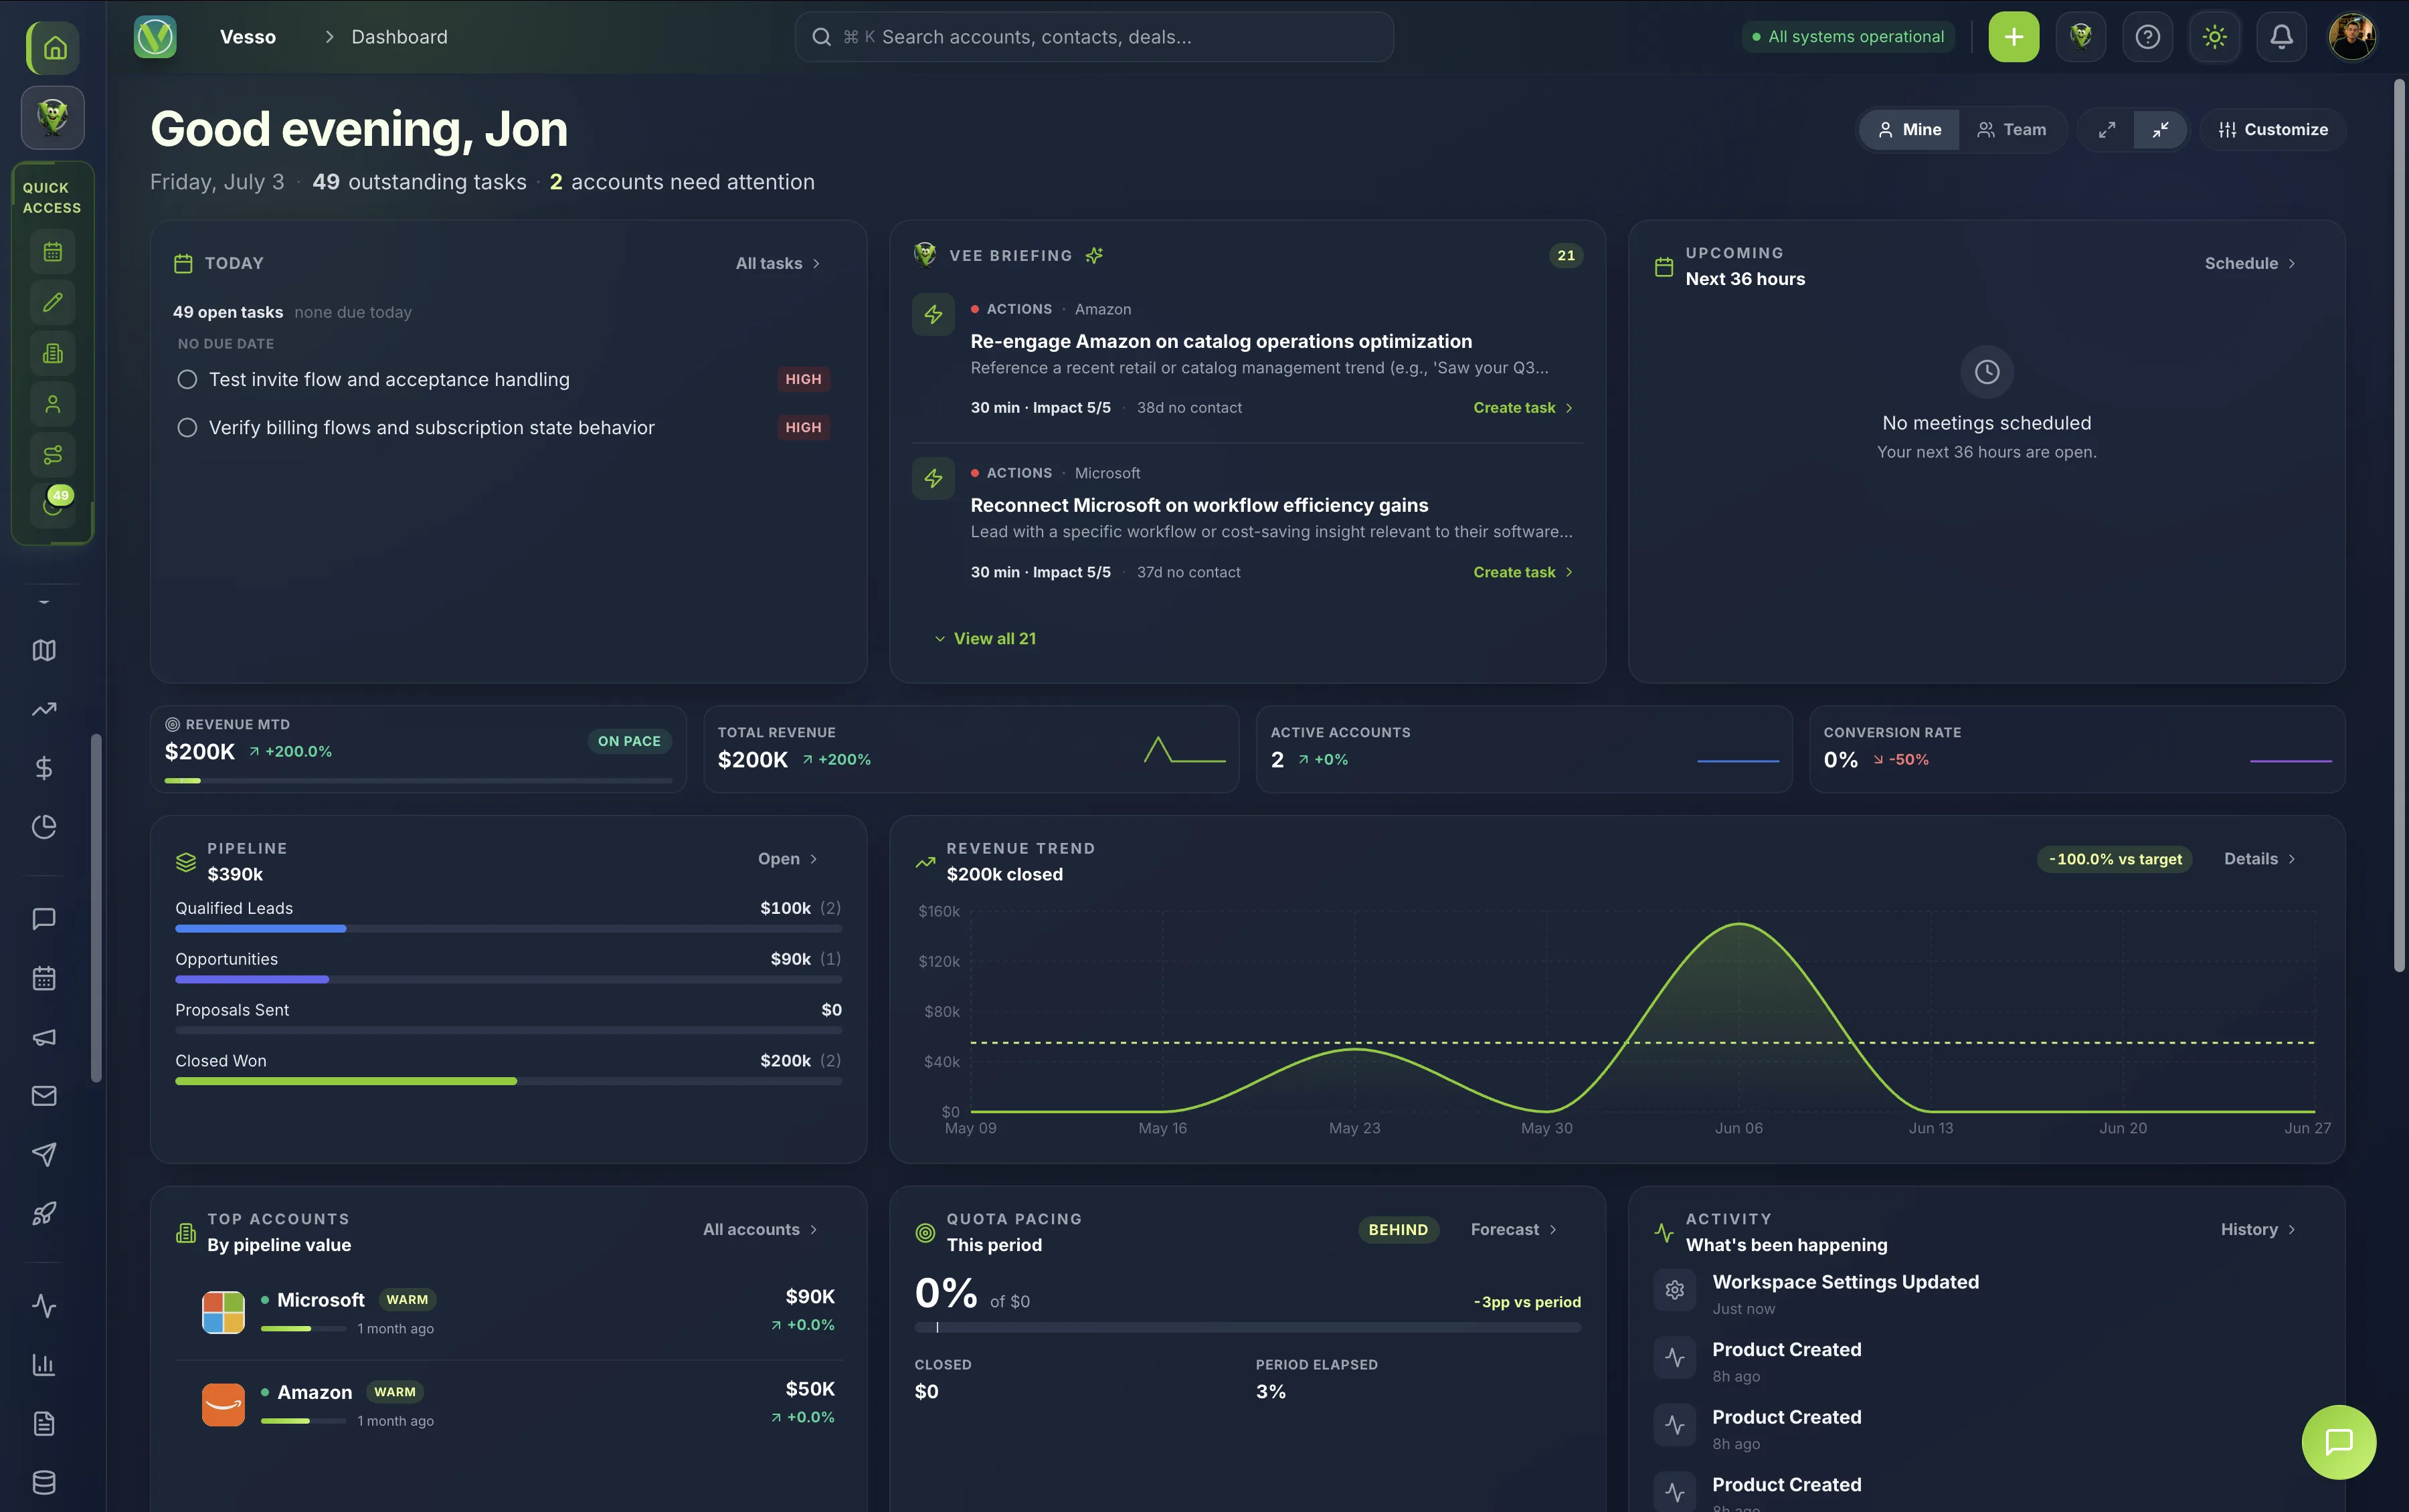Open the notifications bell
Viewport: 2409px width, 1512px height.
2281,37
